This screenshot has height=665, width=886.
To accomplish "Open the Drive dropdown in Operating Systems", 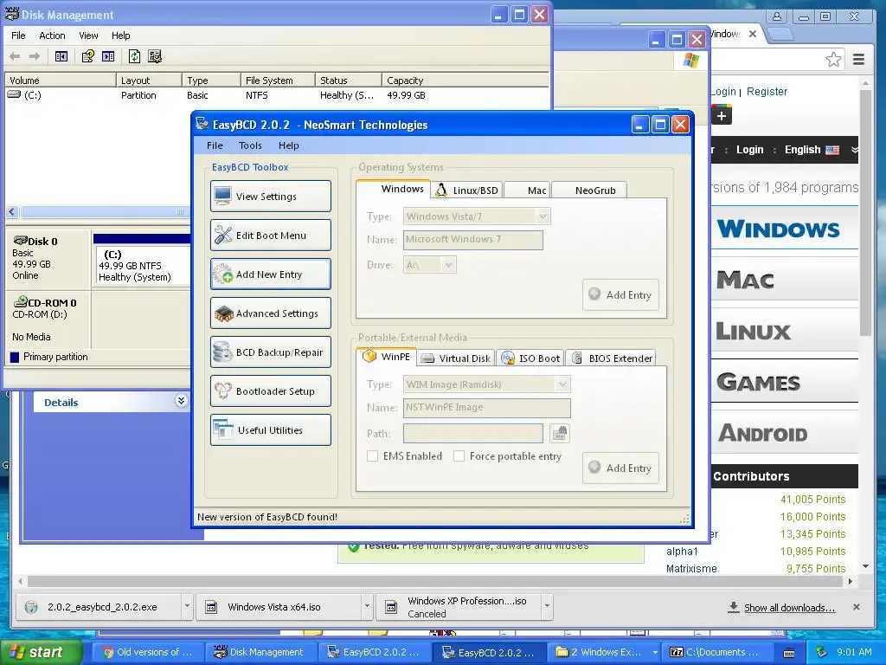I will tap(449, 265).
